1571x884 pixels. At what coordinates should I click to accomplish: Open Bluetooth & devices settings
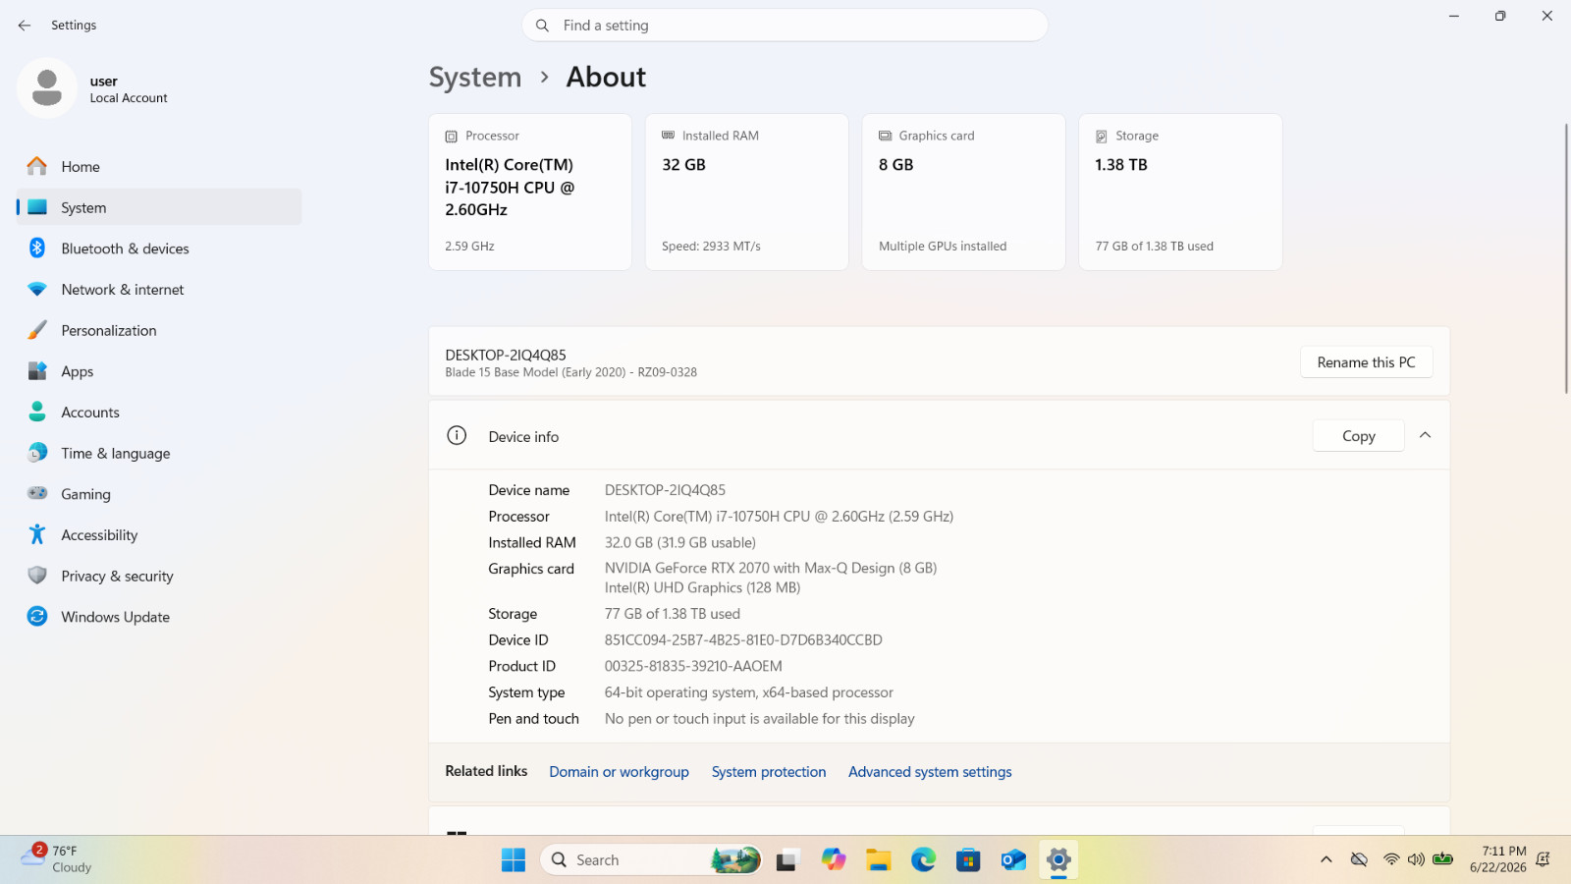[159, 249]
